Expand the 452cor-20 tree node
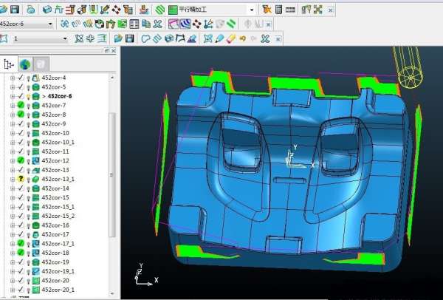The width and height of the screenshot is (443, 300). 12,281
